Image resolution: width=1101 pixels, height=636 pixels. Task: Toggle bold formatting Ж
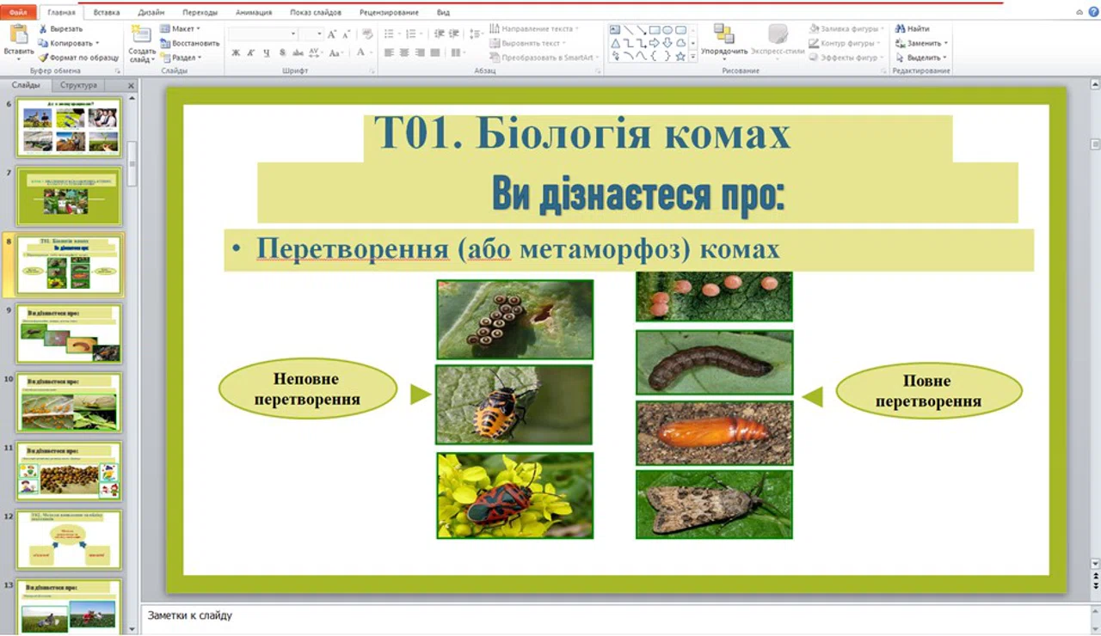(x=236, y=52)
